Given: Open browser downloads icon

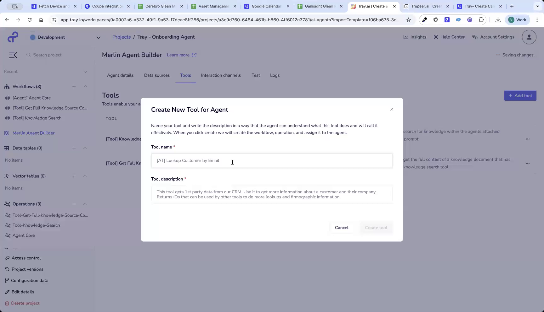Looking at the screenshot, I should click(498, 19).
